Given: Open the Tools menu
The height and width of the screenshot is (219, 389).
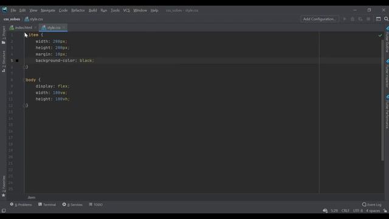Looking at the screenshot, I should [x=115, y=10].
